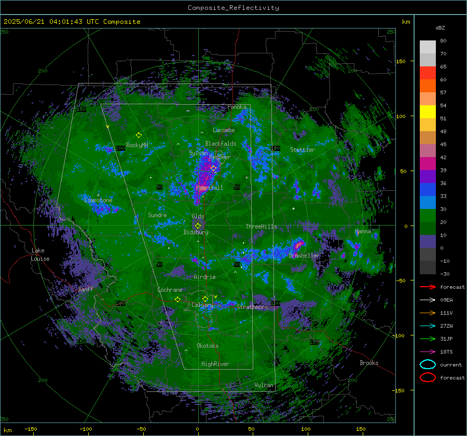Click the 30 dBZ light blue swatch
This screenshot has width=467, height=436.
[x=428, y=202]
